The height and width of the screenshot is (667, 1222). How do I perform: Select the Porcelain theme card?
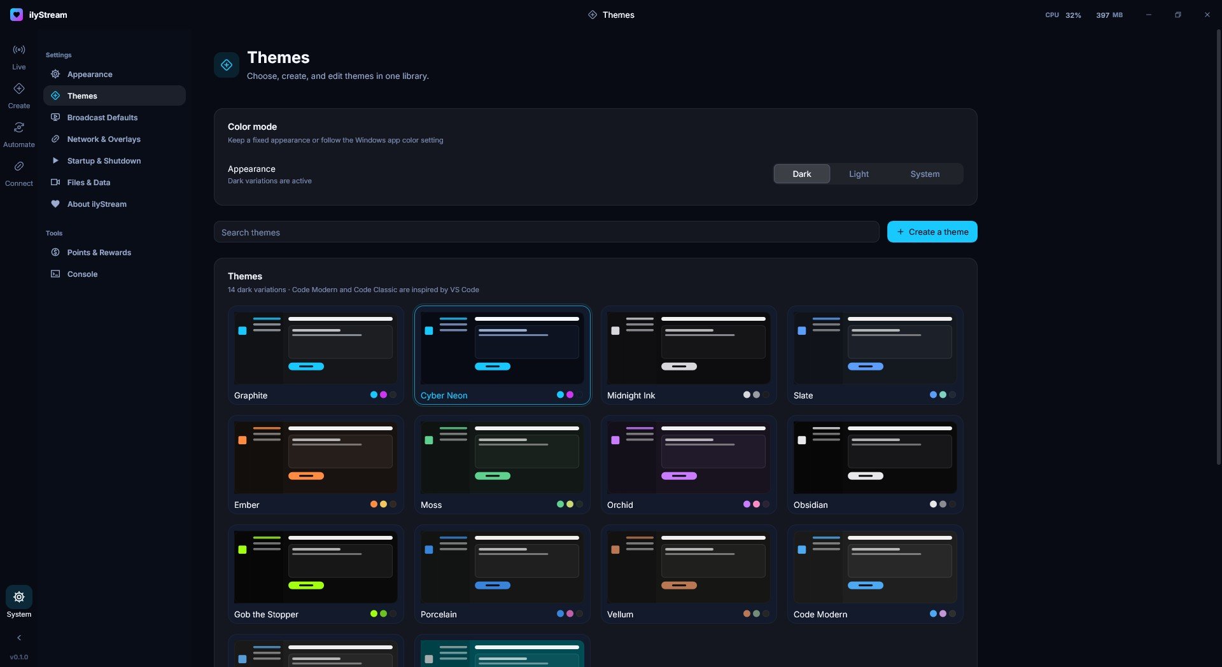502,574
